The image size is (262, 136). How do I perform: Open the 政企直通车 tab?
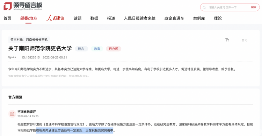pyautogui.click(x=174, y=18)
